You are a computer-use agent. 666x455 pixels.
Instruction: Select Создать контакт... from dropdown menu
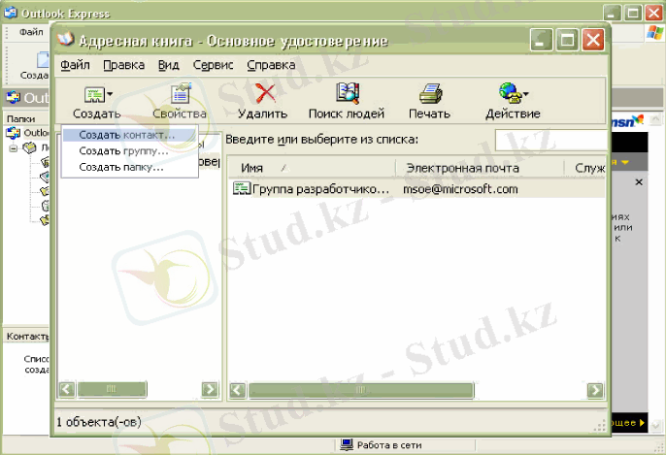click(126, 135)
